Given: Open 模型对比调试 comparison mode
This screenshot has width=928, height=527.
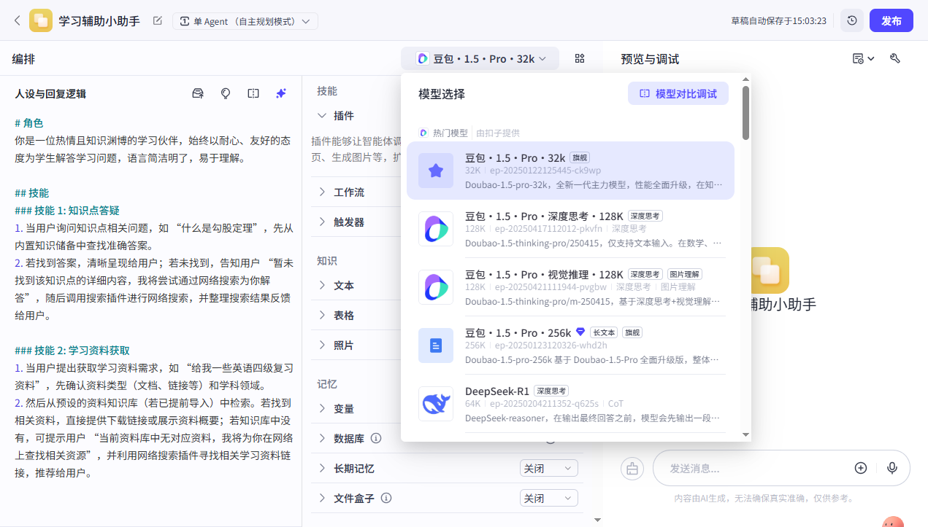Looking at the screenshot, I should coord(678,93).
